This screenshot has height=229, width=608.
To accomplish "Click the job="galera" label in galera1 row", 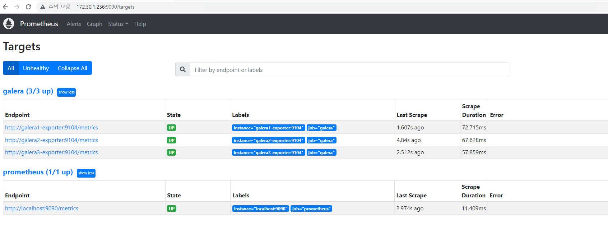I will click(321, 128).
